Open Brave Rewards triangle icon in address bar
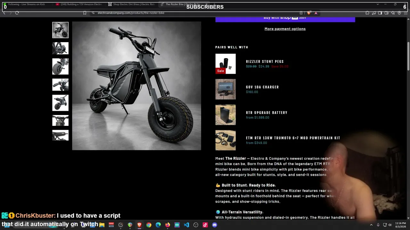This screenshot has height=230, width=410. pos(316,13)
